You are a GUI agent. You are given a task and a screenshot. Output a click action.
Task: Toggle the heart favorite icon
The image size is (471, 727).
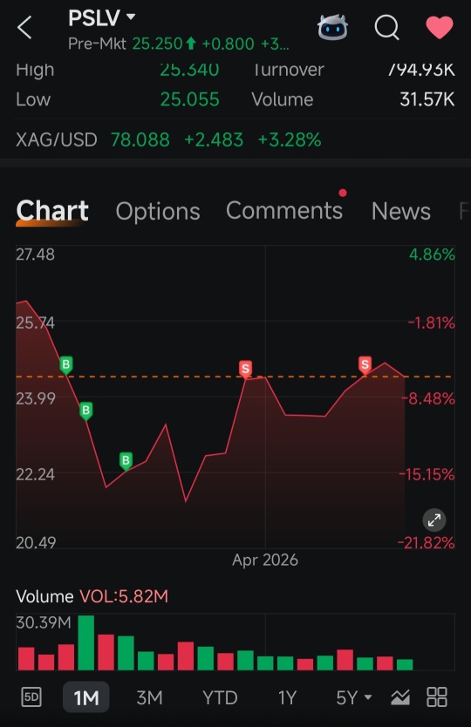(440, 27)
